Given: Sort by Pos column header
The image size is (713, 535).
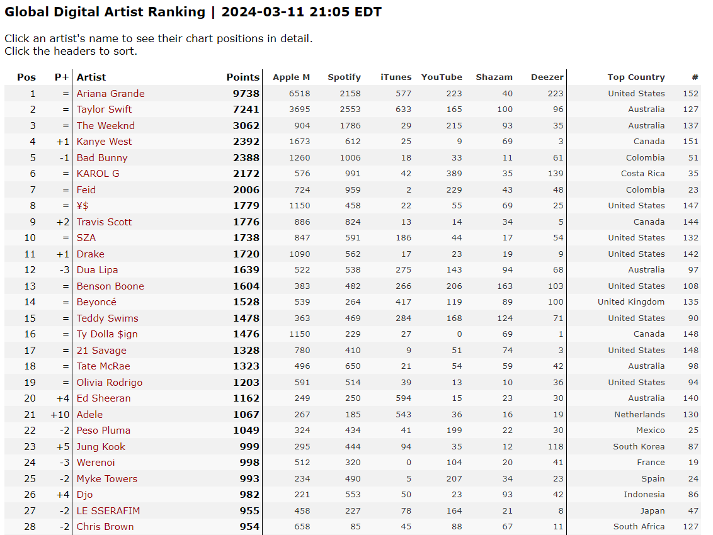Looking at the screenshot, I should [26, 77].
